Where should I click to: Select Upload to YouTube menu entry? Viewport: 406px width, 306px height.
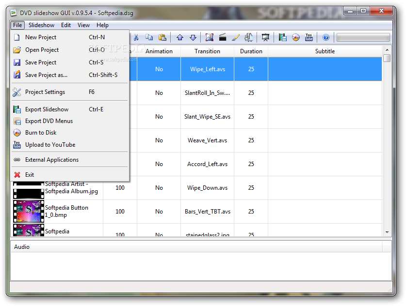click(70, 145)
